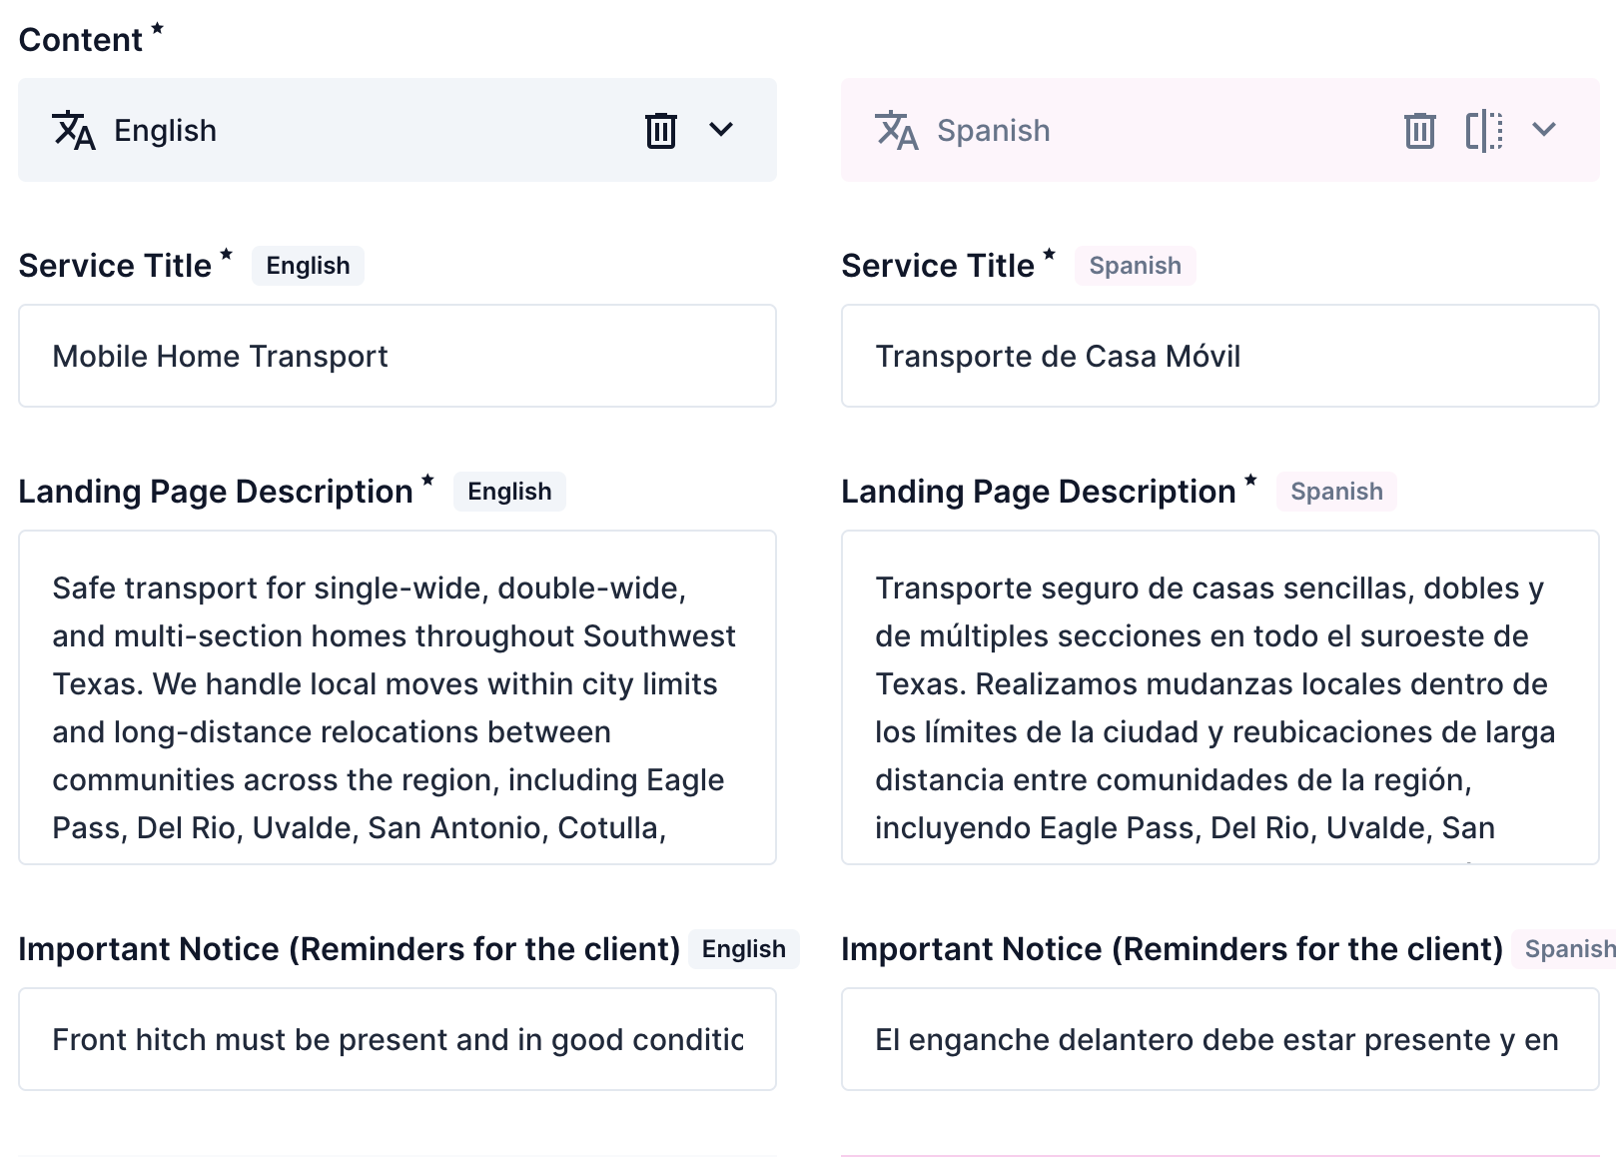This screenshot has width=1616, height=1171.
Task: Click the Spanish tag beside Important Notice
Action: [1564, 949]
